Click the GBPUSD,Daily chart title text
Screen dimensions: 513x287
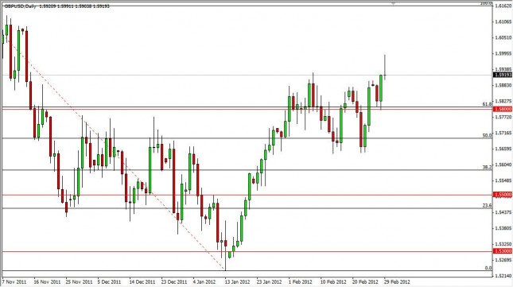(x=21, y=6)
